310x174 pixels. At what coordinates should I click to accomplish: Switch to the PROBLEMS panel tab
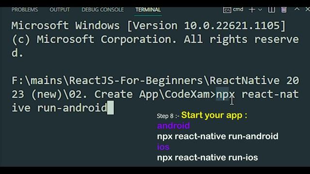25,10
